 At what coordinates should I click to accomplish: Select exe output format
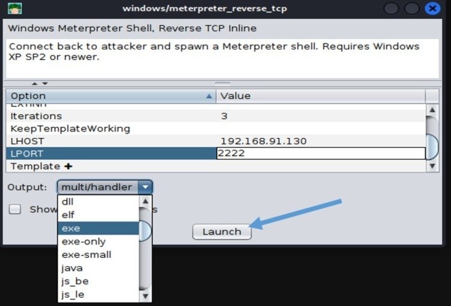[x=99, y=228]
